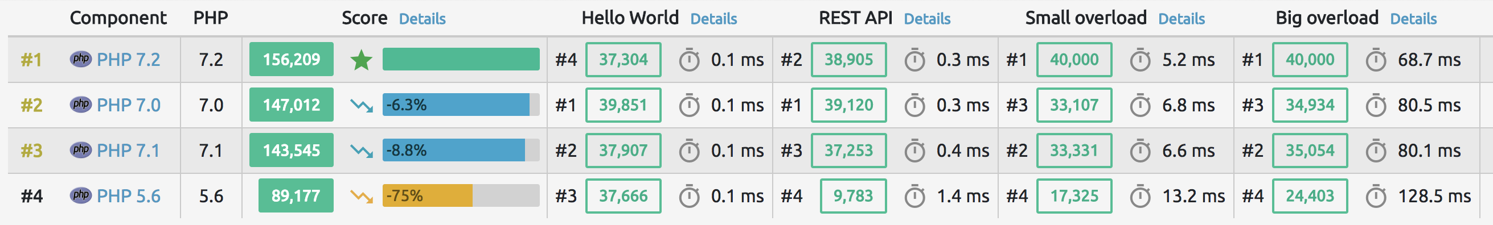
Task: Click stopwatch icon beside 1.4 ms
Action: pyautogui.click(x=914, y=196)
